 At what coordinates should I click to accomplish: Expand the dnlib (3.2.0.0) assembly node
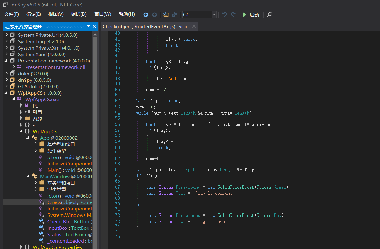pyautogui.click(x=7, y=74)
